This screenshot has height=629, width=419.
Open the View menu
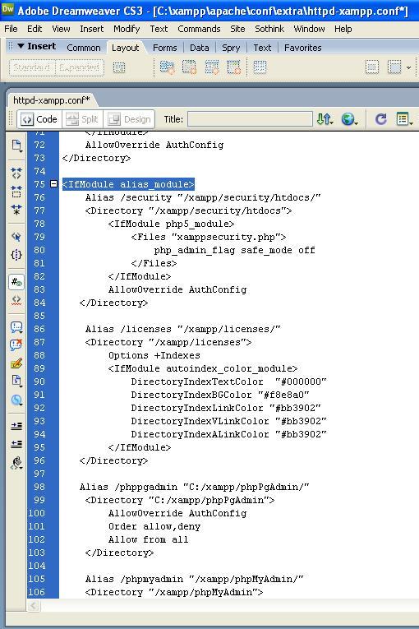(x=61, y=29)
